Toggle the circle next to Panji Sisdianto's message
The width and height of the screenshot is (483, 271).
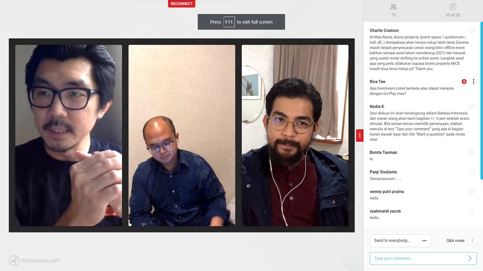coord(471,172)
